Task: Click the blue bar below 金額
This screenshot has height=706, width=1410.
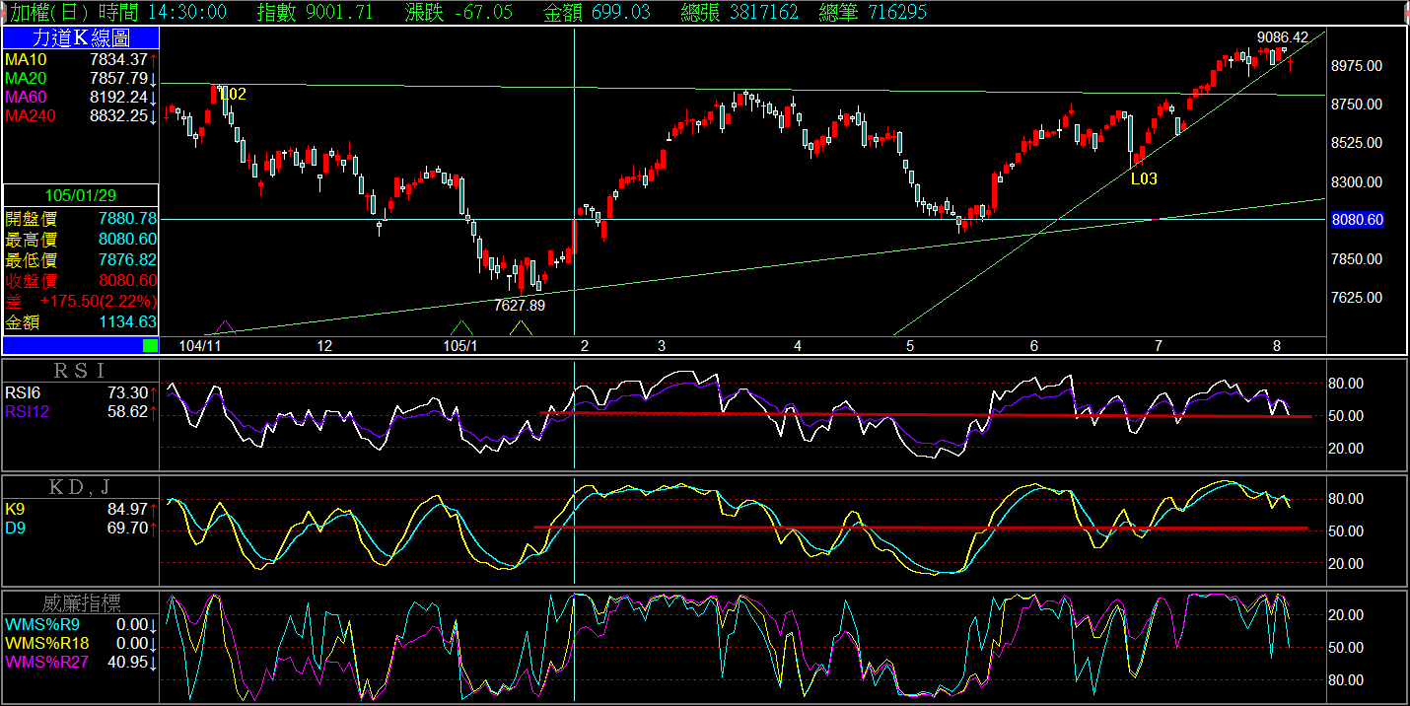Action: coord(73,345)
